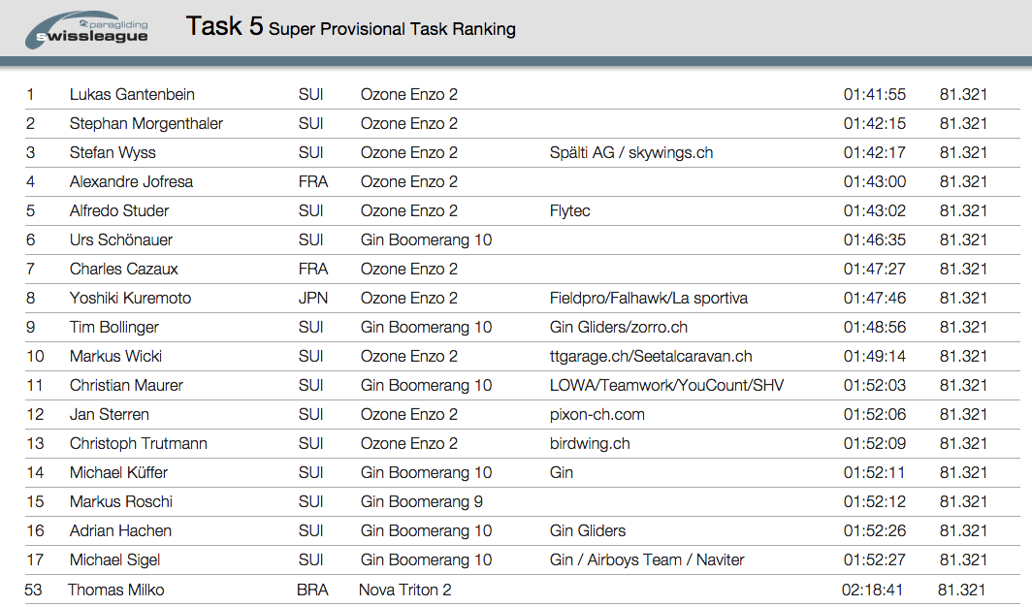This screenshot has width=1032, height=607.
Task: Click birdwing.ch sponsor text
Action: tap(590, 444)
